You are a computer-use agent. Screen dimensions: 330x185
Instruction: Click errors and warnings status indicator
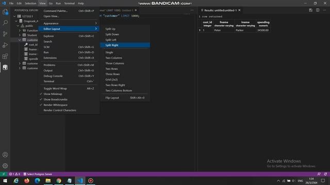pos(14,174)
